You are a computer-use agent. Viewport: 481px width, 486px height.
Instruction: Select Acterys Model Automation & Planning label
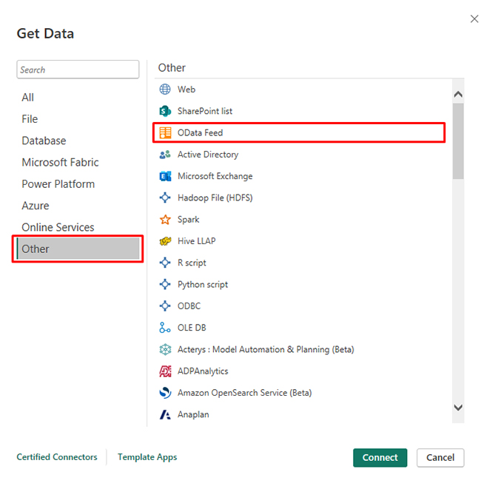(266, 349)
